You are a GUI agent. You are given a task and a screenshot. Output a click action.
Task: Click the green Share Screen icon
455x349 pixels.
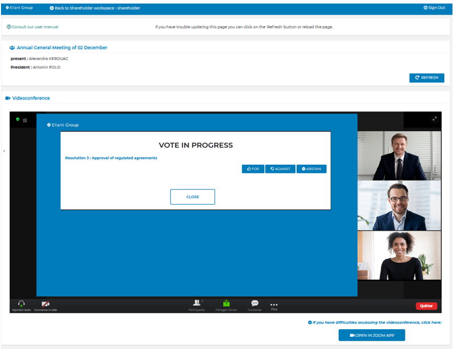(x=226, y=303)
